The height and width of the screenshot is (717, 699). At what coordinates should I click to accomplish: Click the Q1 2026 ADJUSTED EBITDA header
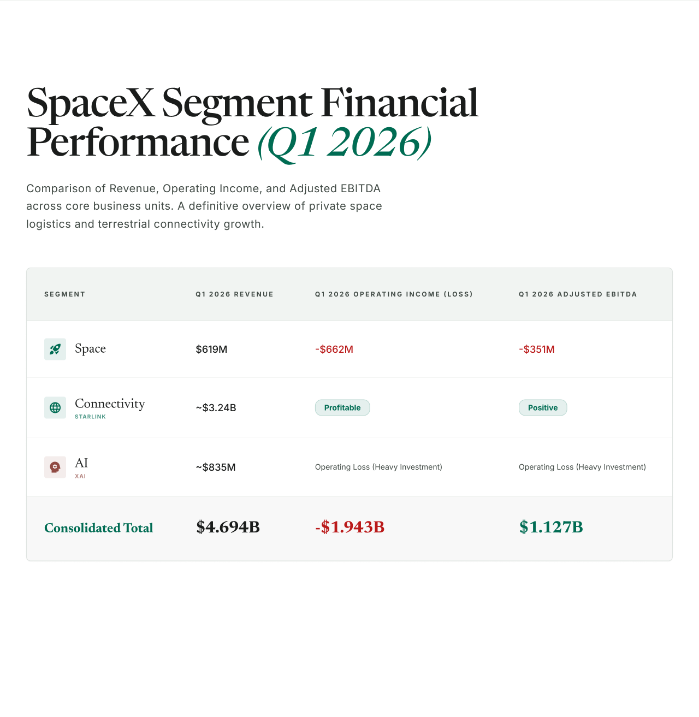click(578, 294)
